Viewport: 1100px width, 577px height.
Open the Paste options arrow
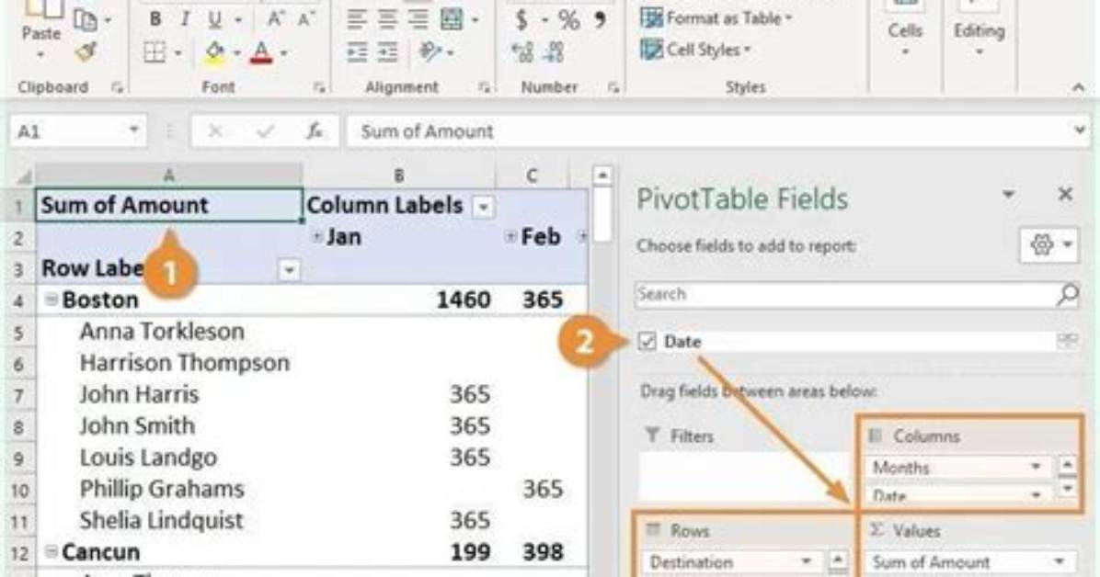(40, 55)
